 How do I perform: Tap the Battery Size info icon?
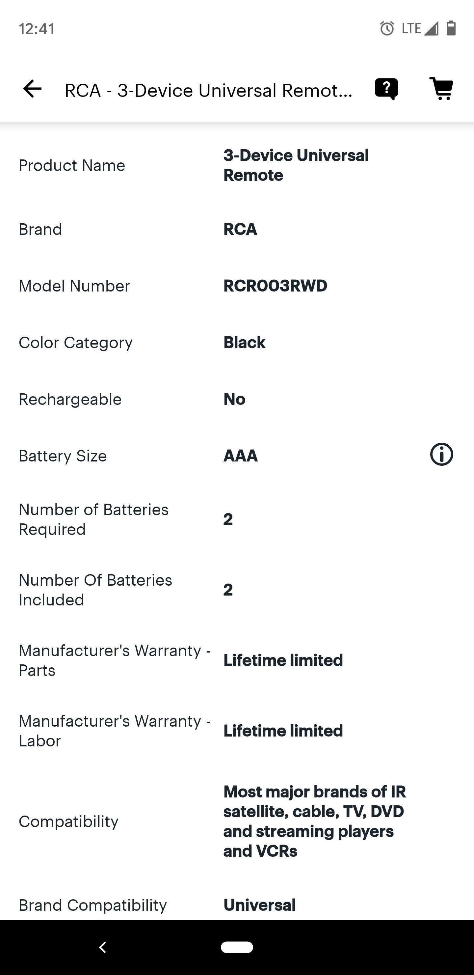pyautogui.click(x=441, y=454)
